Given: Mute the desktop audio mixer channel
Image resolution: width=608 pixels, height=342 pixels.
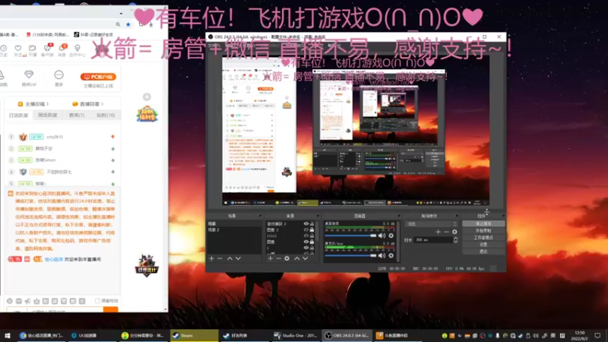Looking at the screenshot, I should 382,236.
